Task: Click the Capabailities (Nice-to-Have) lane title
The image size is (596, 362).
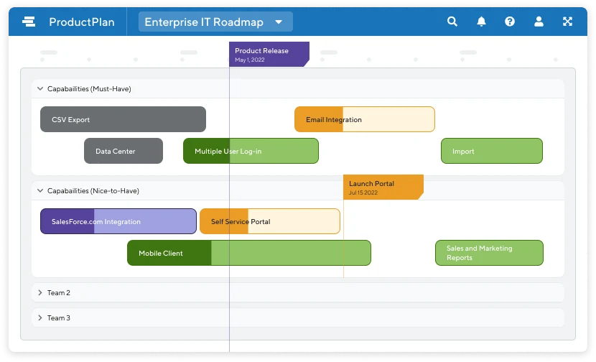Action: coord(93,191)
